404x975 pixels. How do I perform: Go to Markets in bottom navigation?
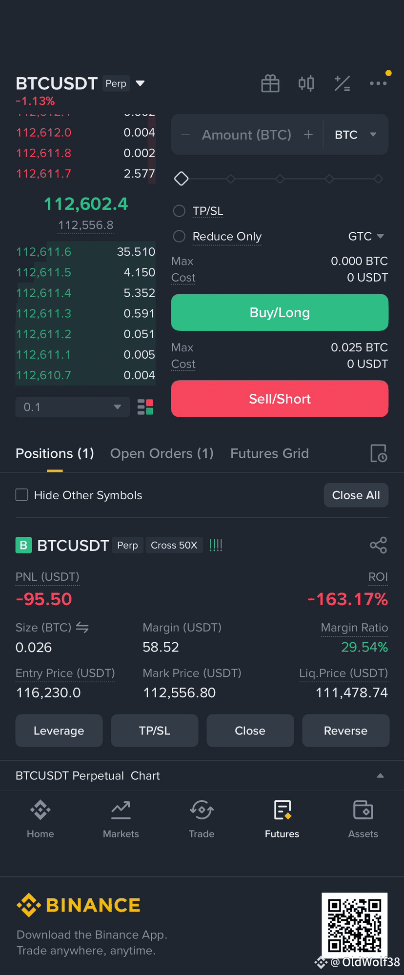(x=121, y=819)
